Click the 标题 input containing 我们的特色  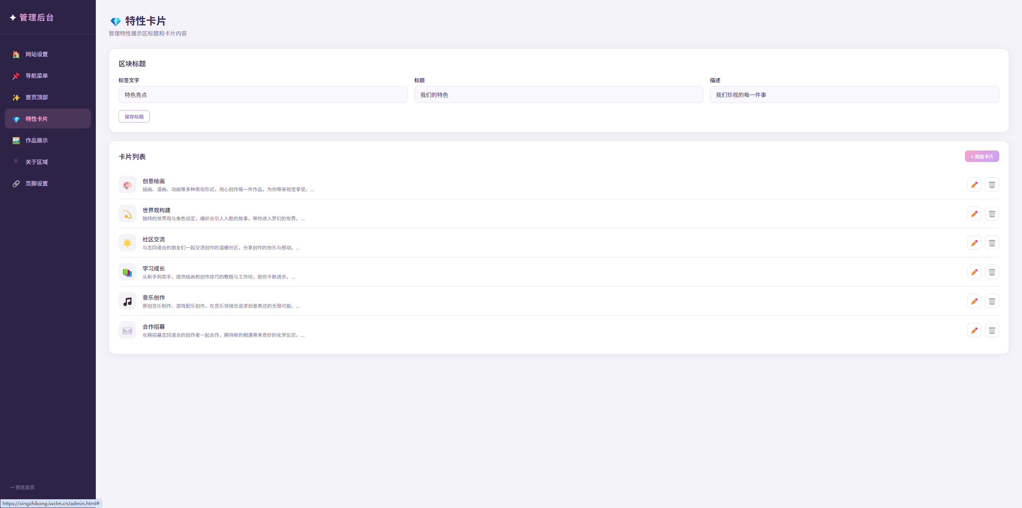point(559,95)
